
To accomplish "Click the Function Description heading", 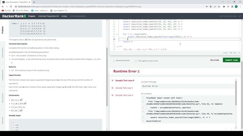I will (18, 44).
